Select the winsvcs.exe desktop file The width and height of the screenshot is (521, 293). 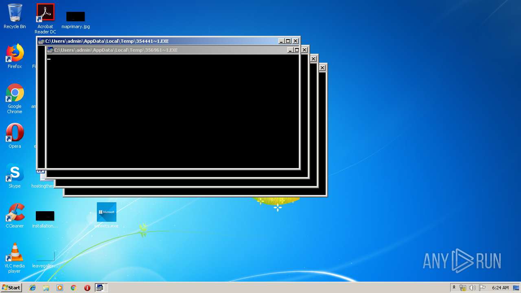[x=106, y=215]
